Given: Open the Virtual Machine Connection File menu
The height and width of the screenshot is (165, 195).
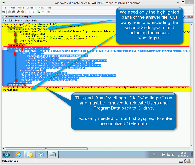Looking at the screenshot, I should point(4,8).
